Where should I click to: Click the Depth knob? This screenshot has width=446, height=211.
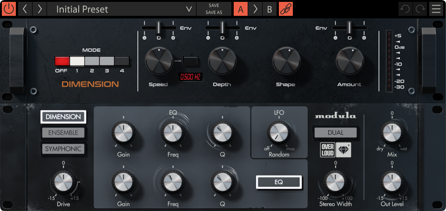(222, 61)
